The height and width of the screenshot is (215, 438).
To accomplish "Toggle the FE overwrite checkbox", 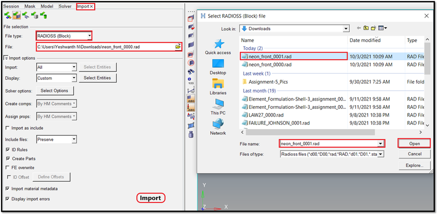I will tap(8, 167).
